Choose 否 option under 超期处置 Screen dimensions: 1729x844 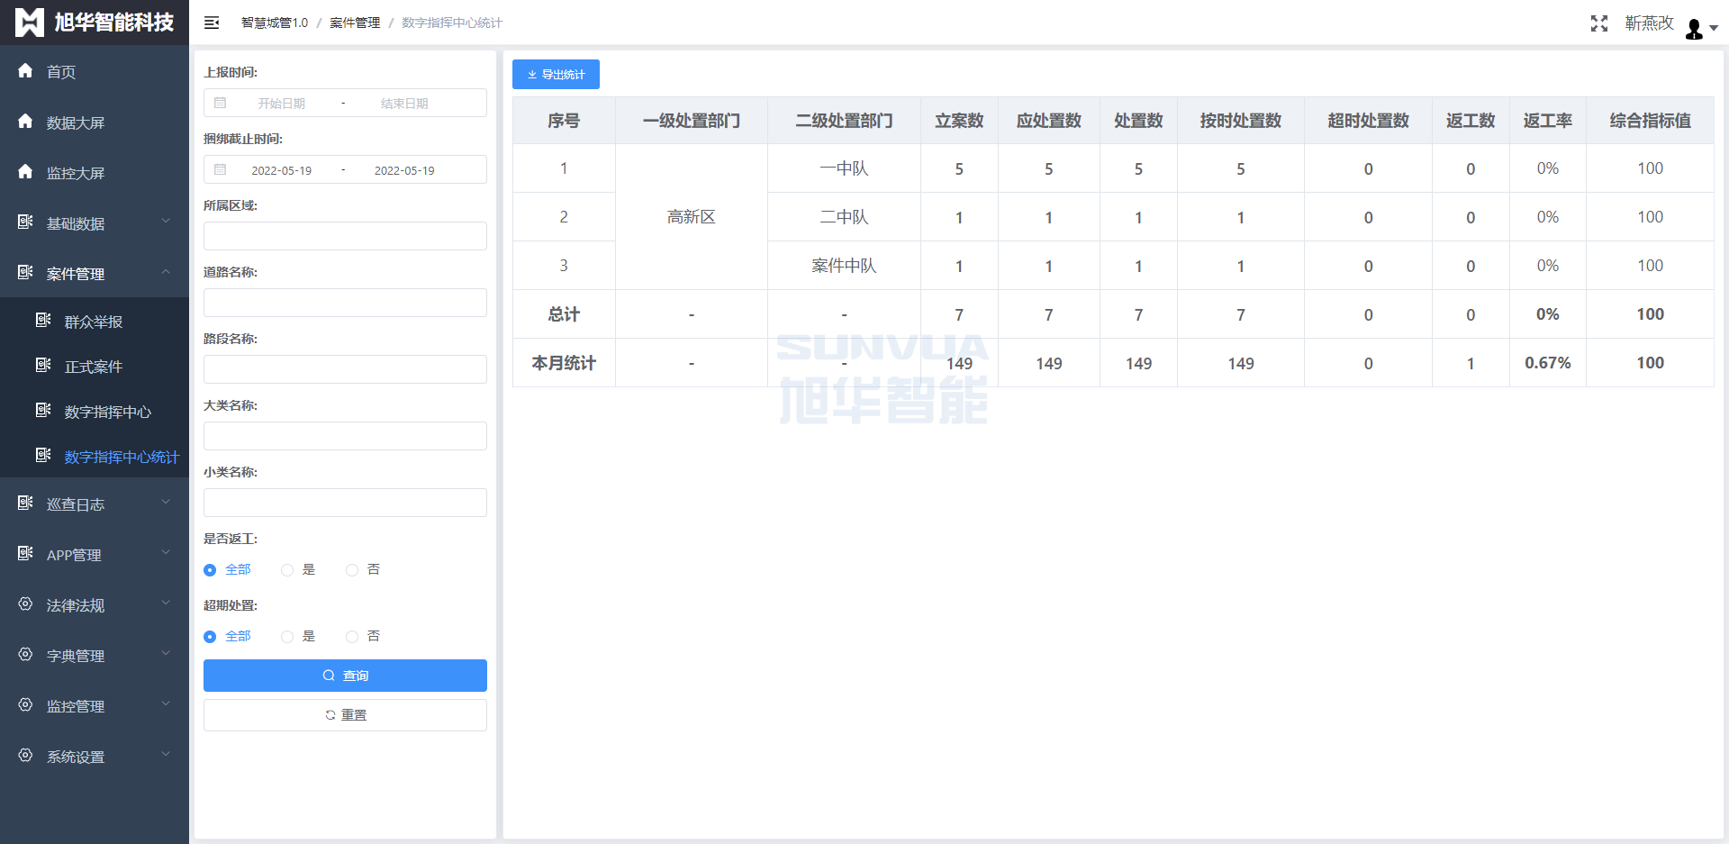click(352, 636)
